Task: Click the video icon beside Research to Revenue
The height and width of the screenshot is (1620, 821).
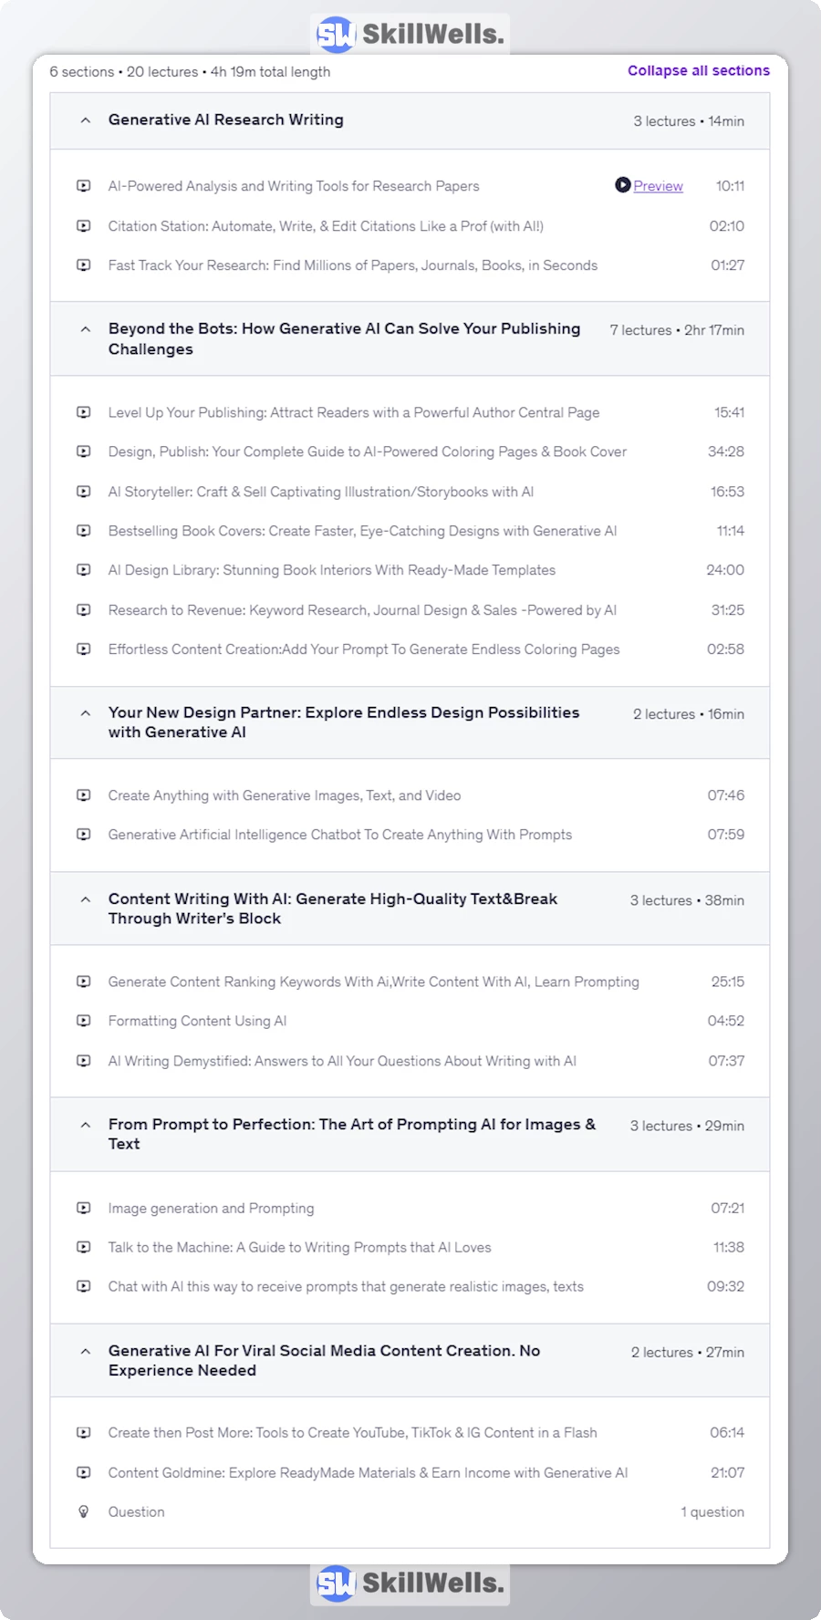Action: tap(84, 610)
